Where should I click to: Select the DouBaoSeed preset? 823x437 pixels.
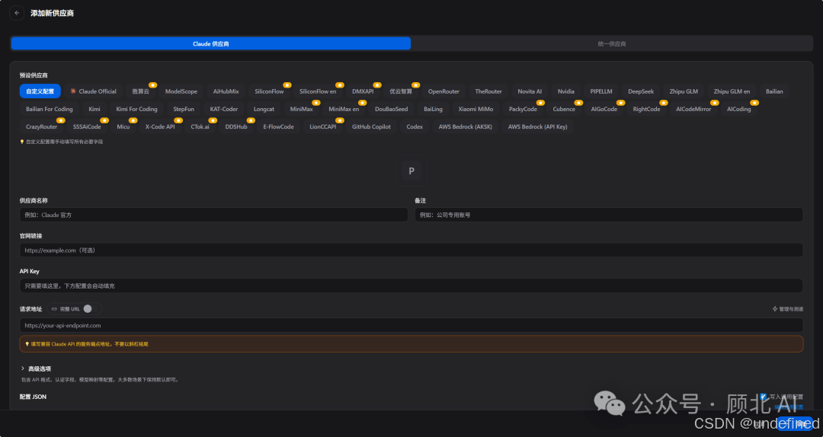391,109
